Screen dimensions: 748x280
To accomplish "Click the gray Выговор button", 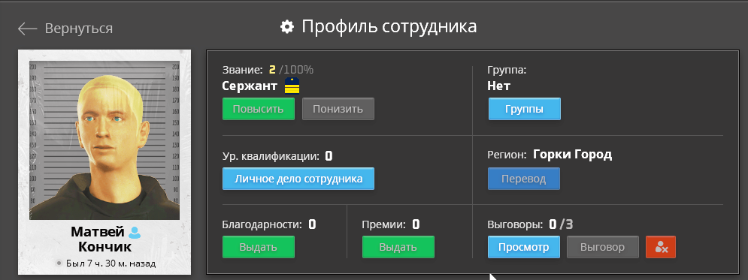I will coord(602,247).
